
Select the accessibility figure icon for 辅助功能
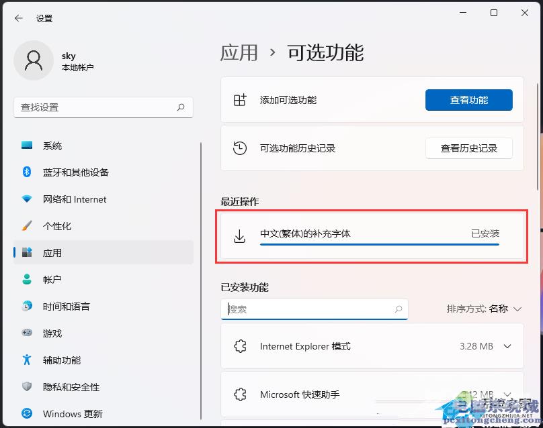27,360
